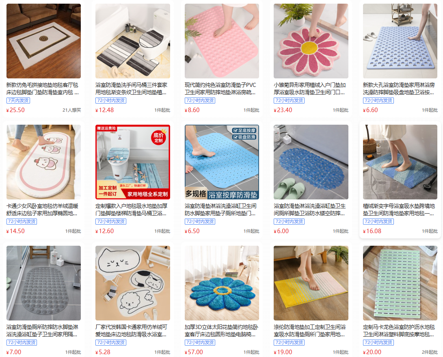
Task: Open title of blue gradient letter bath mat
Action: [x=399, y=210]
